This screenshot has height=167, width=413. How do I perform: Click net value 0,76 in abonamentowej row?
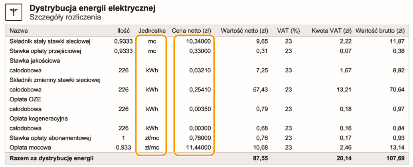tap(262, 138)
